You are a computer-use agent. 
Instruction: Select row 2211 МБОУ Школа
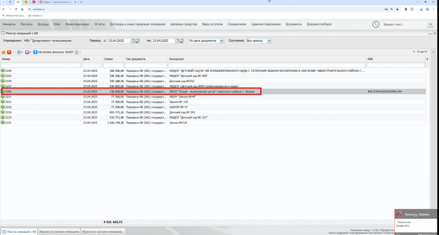[213, 97]
